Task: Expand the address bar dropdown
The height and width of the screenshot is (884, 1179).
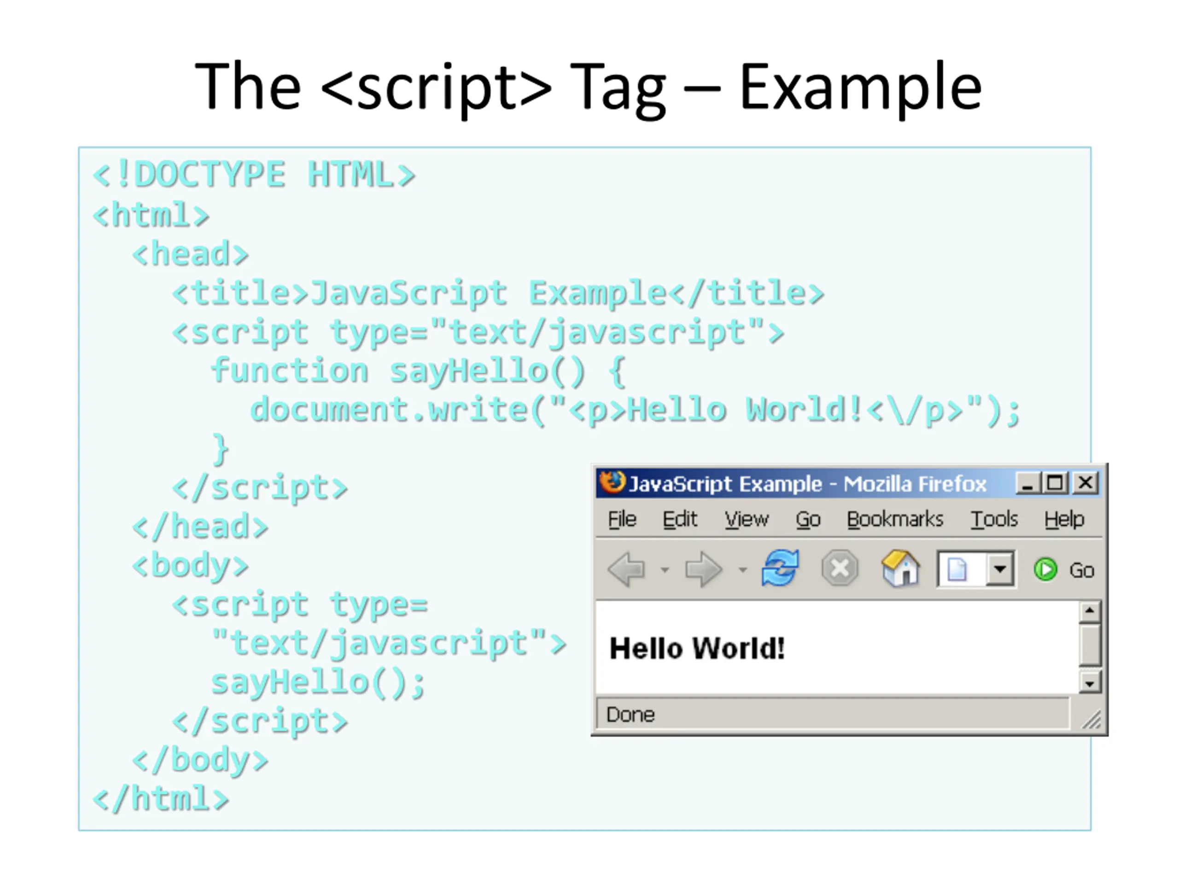Action: tap(1000, 569)
